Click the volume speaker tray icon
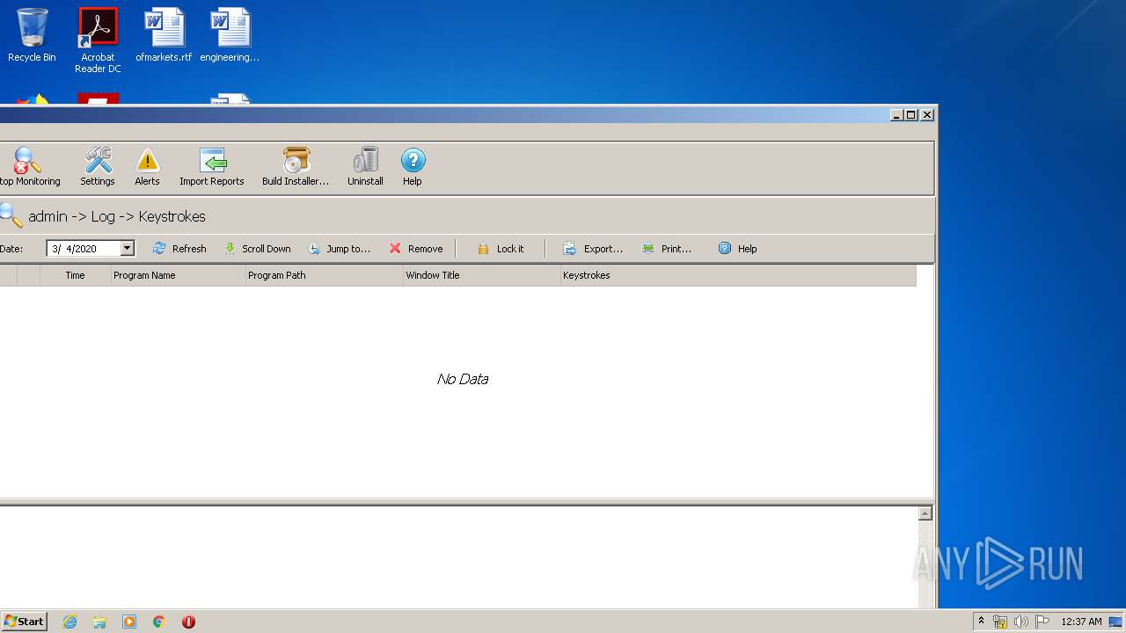The height and width of the screenshot is (633, 1126). click(x=1020, y=622)
